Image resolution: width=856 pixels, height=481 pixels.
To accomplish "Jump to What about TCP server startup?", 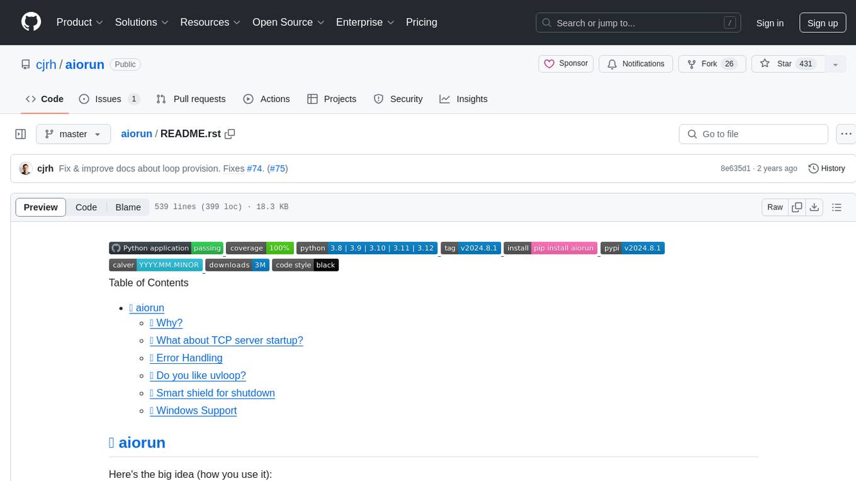I will click(x=227, y=341).
